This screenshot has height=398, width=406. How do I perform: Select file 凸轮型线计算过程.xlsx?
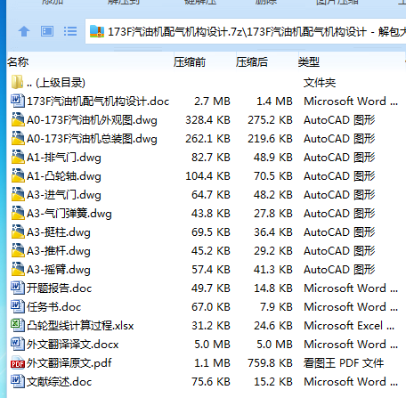pyautogui.click(x=80, y=326)
